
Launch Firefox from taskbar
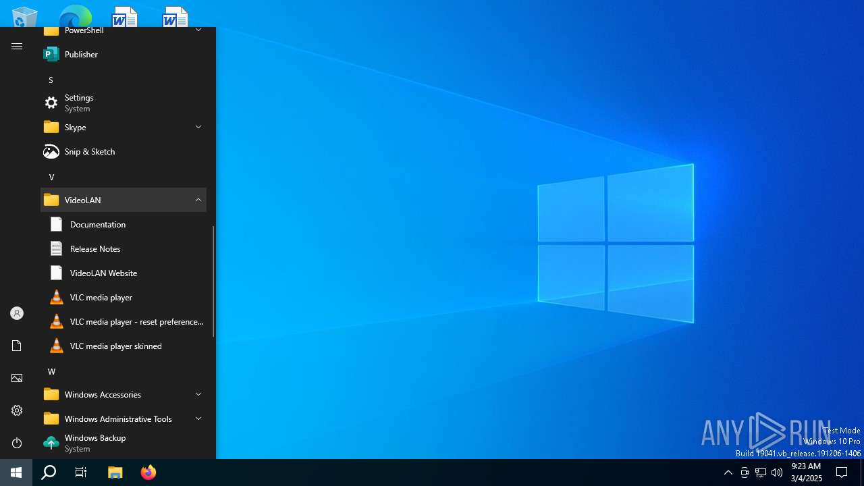tap(148, 473)
